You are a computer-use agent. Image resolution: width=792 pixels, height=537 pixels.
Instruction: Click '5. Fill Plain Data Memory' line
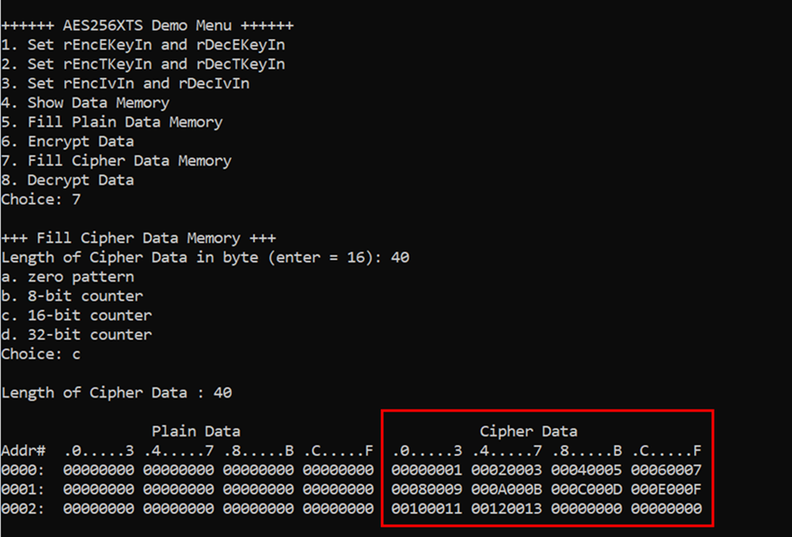pos(112,122)
